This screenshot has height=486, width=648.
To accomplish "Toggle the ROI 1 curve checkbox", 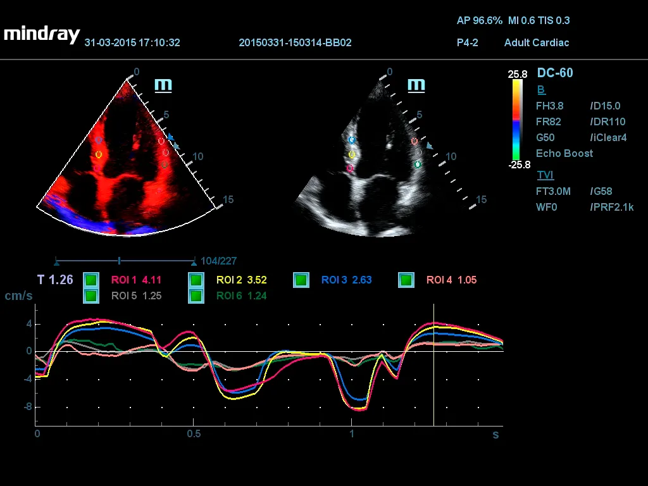I will click(91, 280).
